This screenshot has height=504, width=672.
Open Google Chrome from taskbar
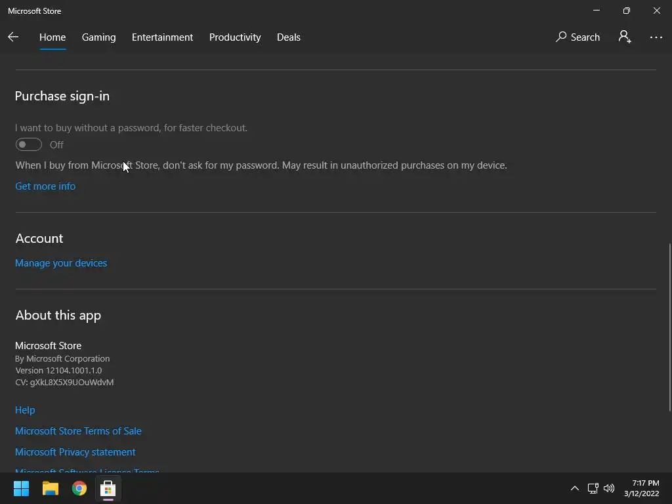pos(79,488)
